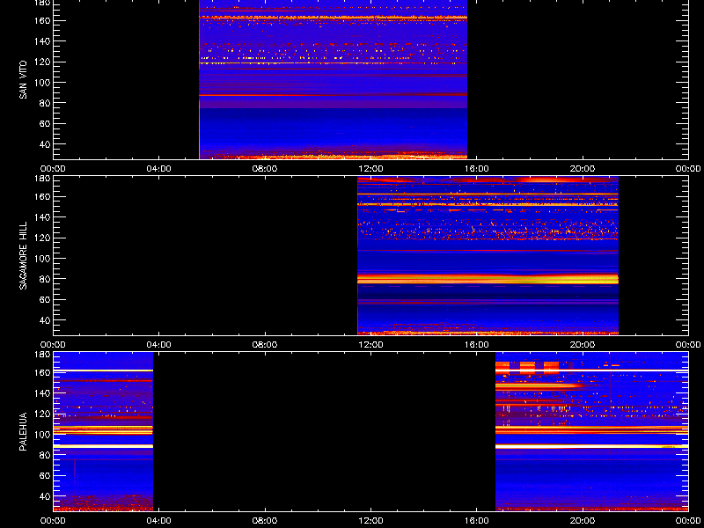
Task: Click 12:00 time label under Sagamore Hill plot
Action: click(x=370, y=345)
